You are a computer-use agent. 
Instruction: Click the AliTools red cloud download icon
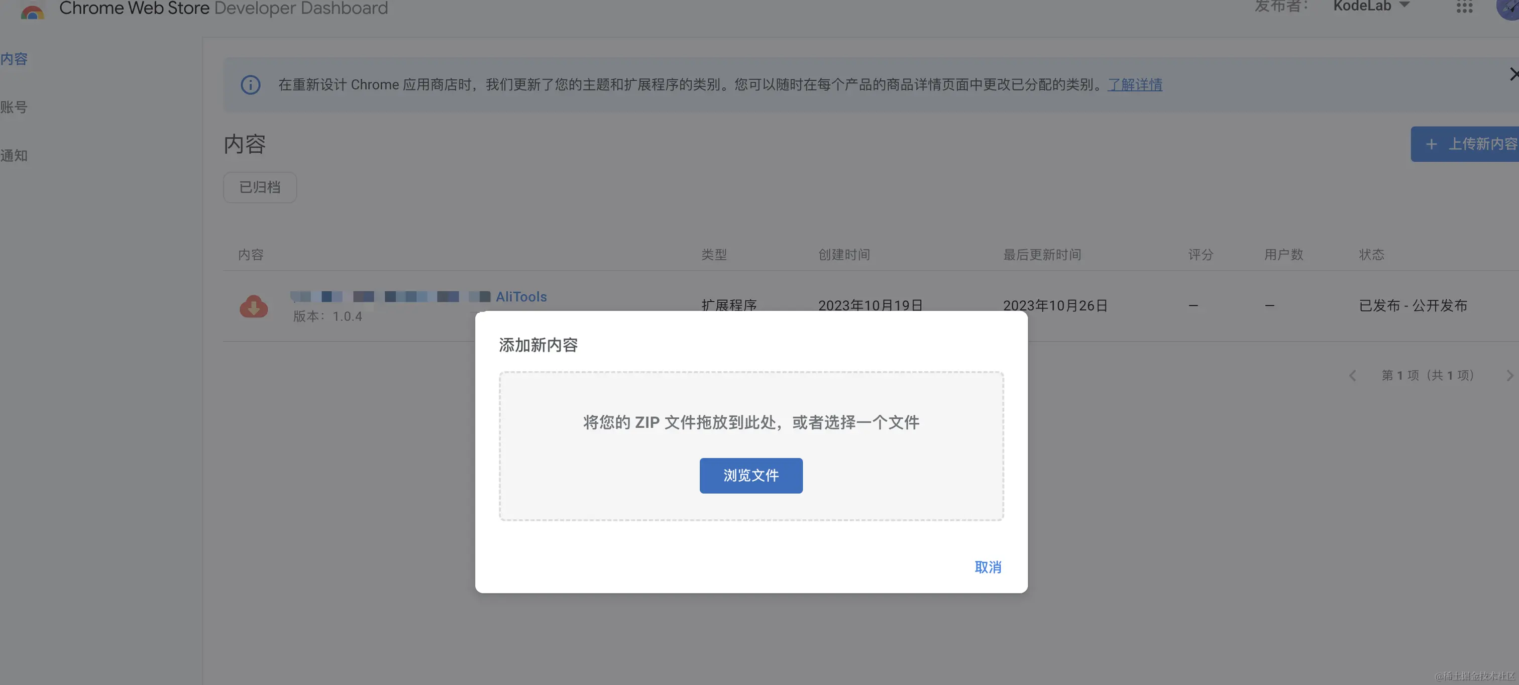pos(254,306)
